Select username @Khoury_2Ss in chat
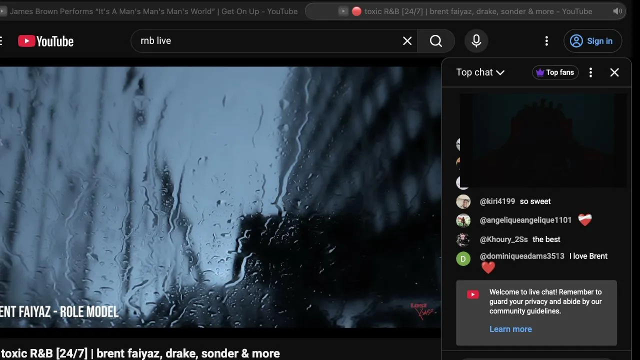 (503, 239)
